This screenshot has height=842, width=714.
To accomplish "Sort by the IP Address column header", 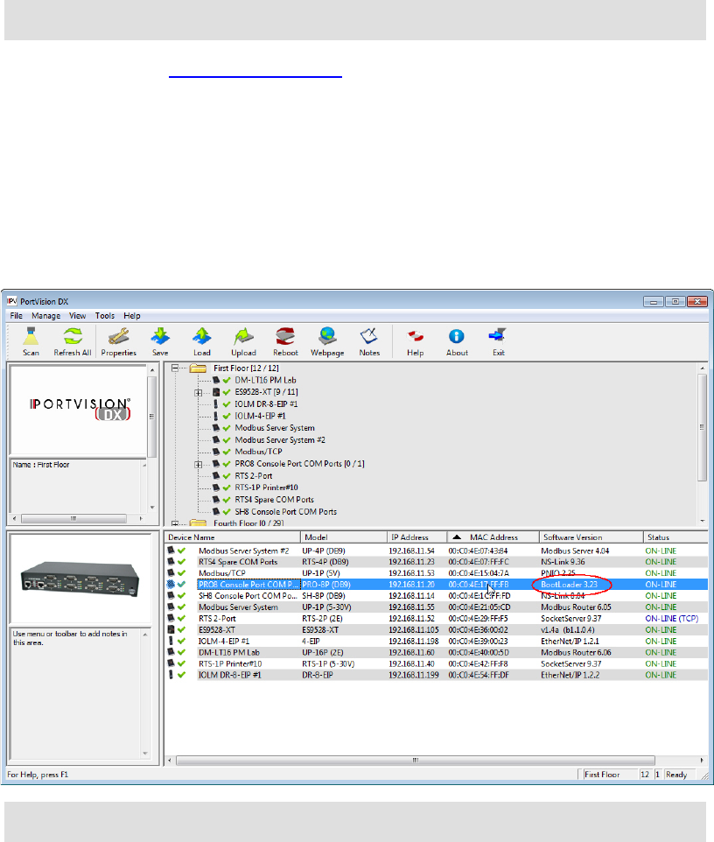I will coord(416,537).
